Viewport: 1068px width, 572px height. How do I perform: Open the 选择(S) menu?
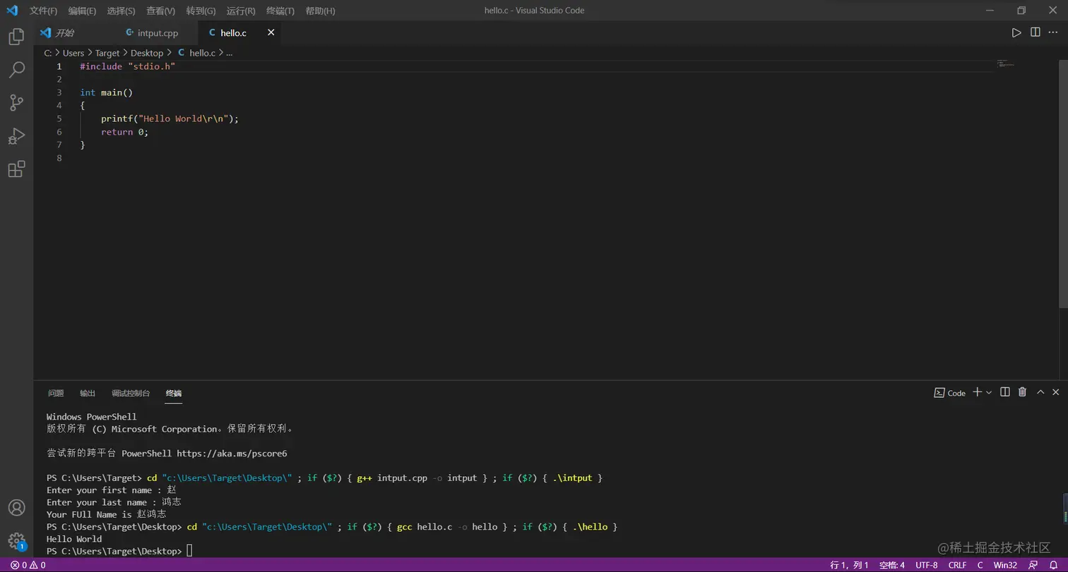click(121, 11)
